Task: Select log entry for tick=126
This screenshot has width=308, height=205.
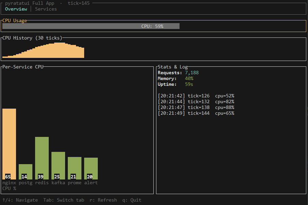Action: [196, 96]
